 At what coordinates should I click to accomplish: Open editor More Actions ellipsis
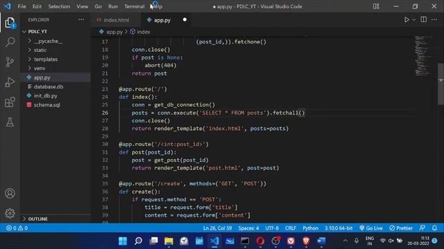pyautogui.click(x=434, y=19)
